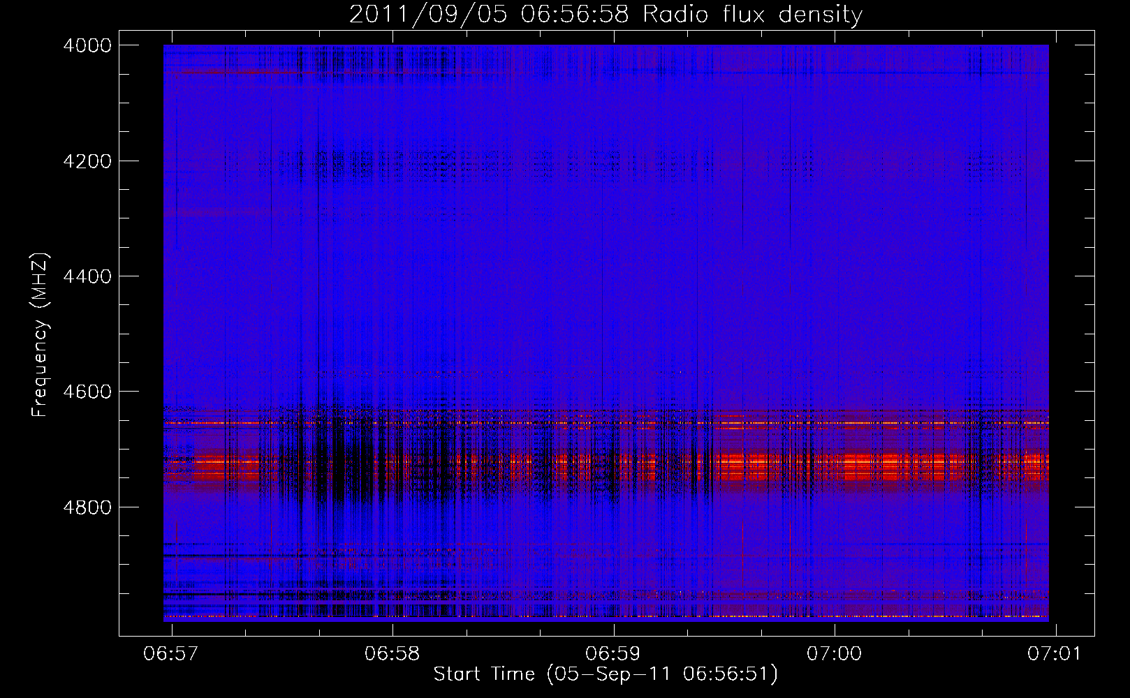This screenshot has height=698, width=1130.
Task: Click the 07:01 time tick label
Action: 1055,653
